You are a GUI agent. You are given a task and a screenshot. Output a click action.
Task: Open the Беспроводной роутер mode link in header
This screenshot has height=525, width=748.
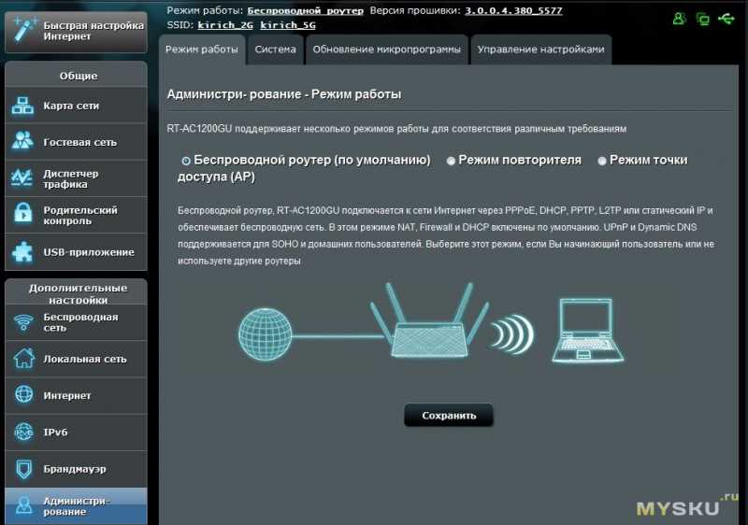click(x=306, y=10)
